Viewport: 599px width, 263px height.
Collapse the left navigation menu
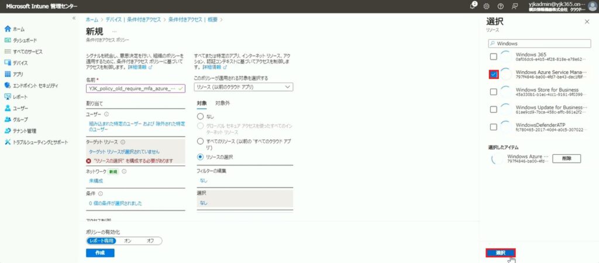74,18
